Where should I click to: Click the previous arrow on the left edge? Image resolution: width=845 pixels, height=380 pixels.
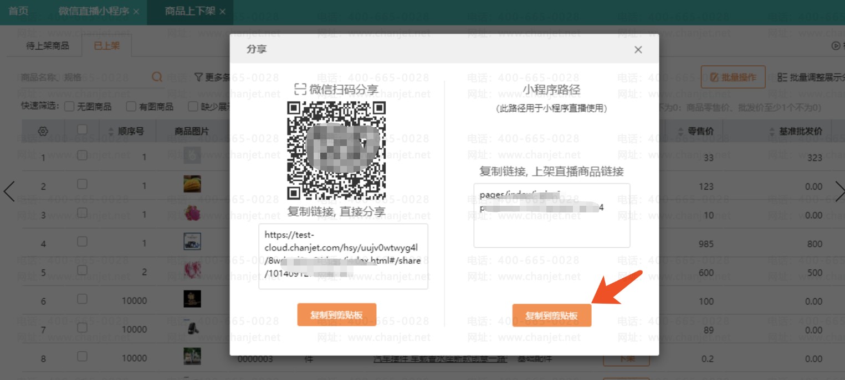pyautogui.click(x=9, y=191)
